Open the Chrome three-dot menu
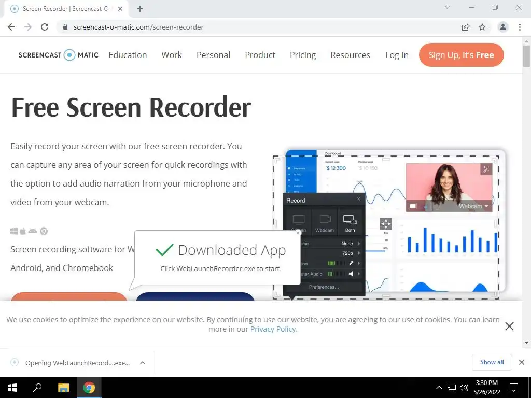This screenshot has height=398, width=531. pyautogui.click(x=520, y=27)
